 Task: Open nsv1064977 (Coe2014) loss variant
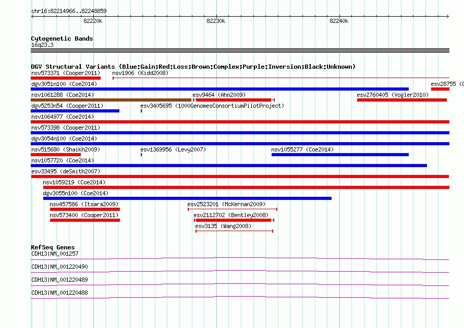coord(240,122)
